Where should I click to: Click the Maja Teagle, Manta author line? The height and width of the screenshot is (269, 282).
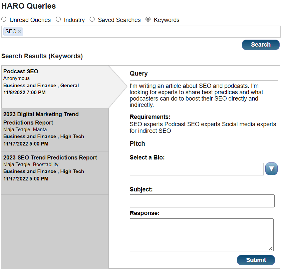point(25,130)
